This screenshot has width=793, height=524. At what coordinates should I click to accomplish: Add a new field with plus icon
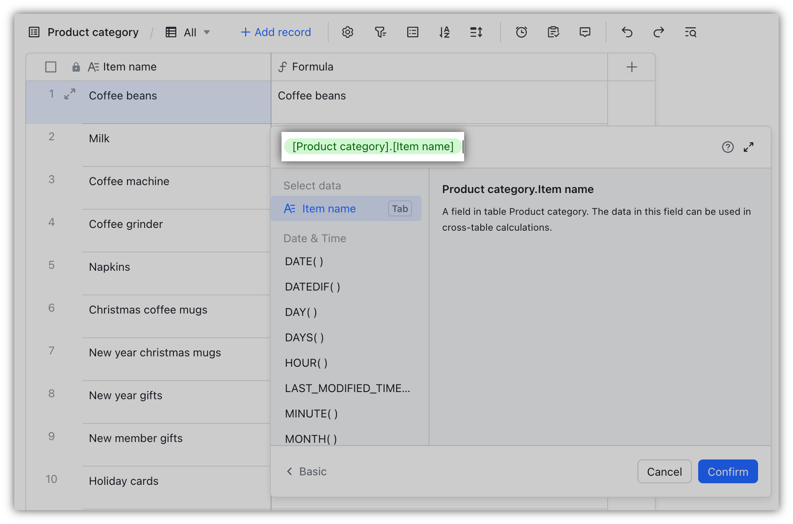coord(632,67)
